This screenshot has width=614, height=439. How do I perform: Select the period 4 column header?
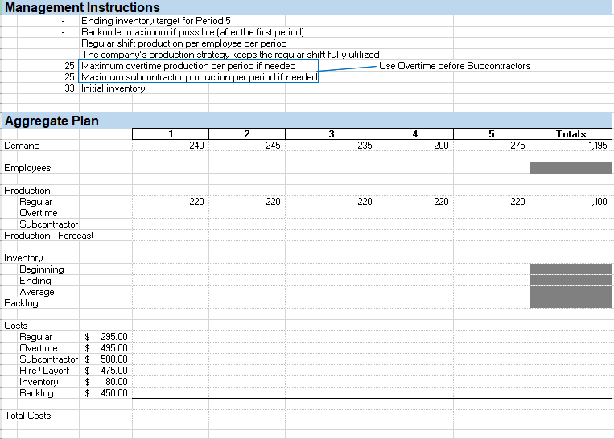click(x=415, y=133)
